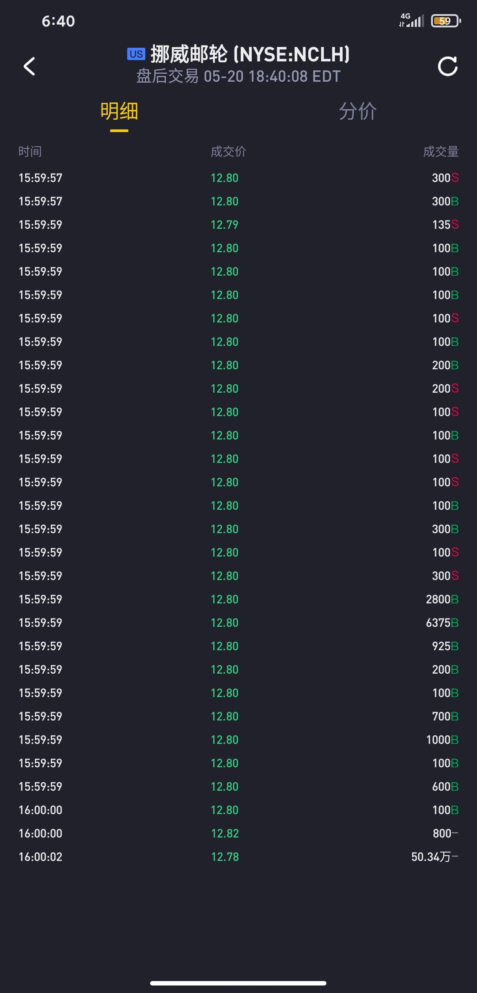Tap the 16:00:02 trade time
The width and height of the screenshot is (477, 993).
click(x=41, y=857)
